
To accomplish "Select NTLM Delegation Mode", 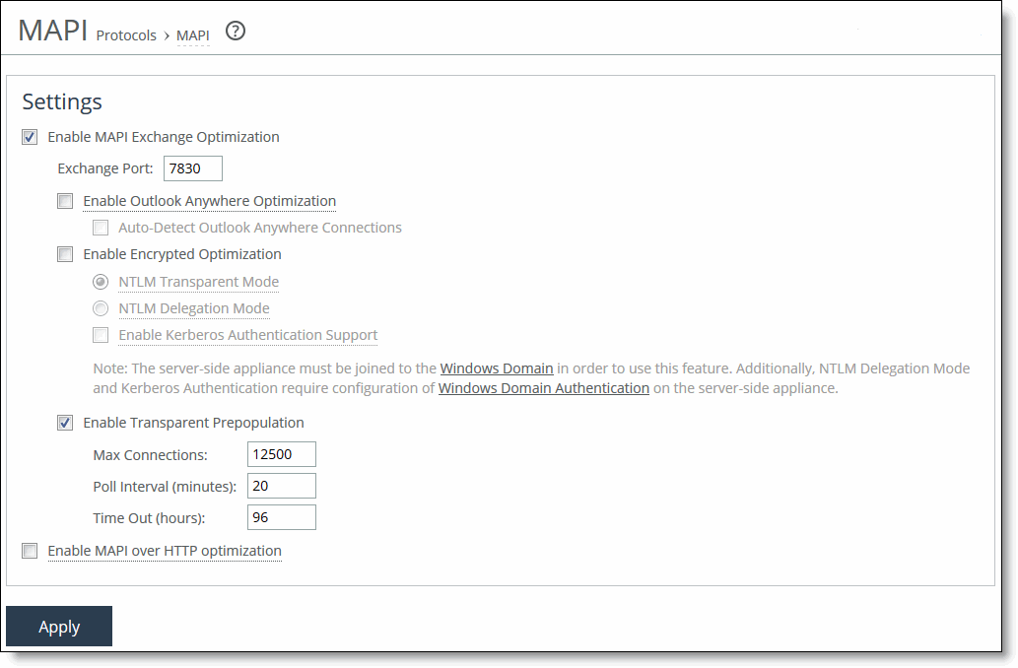I will tap(100, 308).
